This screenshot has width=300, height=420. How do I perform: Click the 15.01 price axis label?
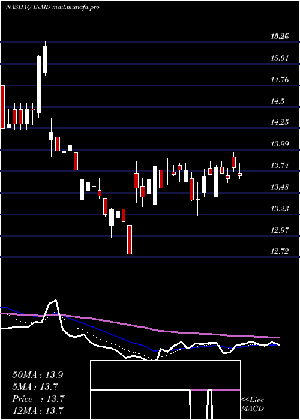coord(280,58)
